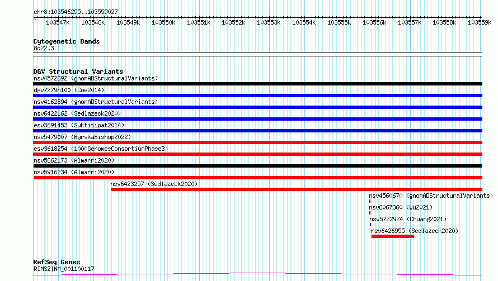Click the 103547k ruler tick label
The width and height of the screenshot is (498, 281).
click(x=58, y=22)
